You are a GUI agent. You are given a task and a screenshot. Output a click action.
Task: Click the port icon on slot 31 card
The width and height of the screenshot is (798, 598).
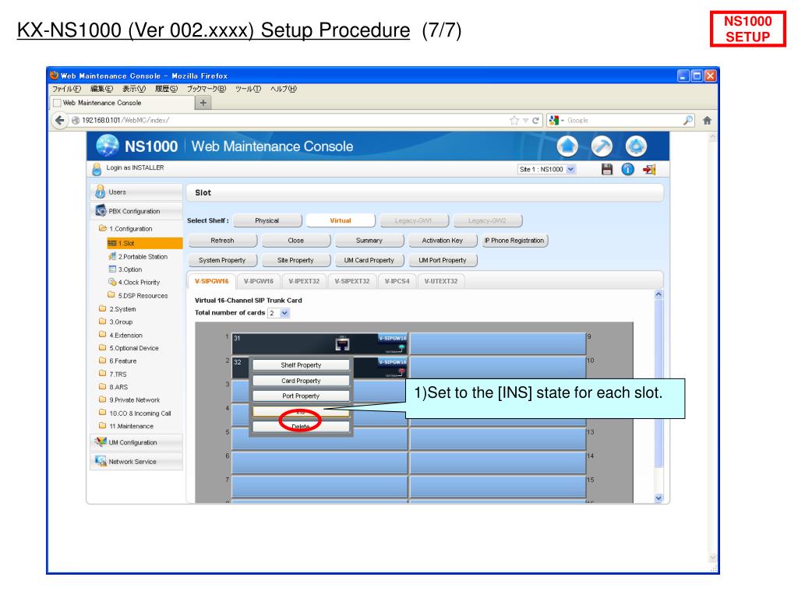343,344
